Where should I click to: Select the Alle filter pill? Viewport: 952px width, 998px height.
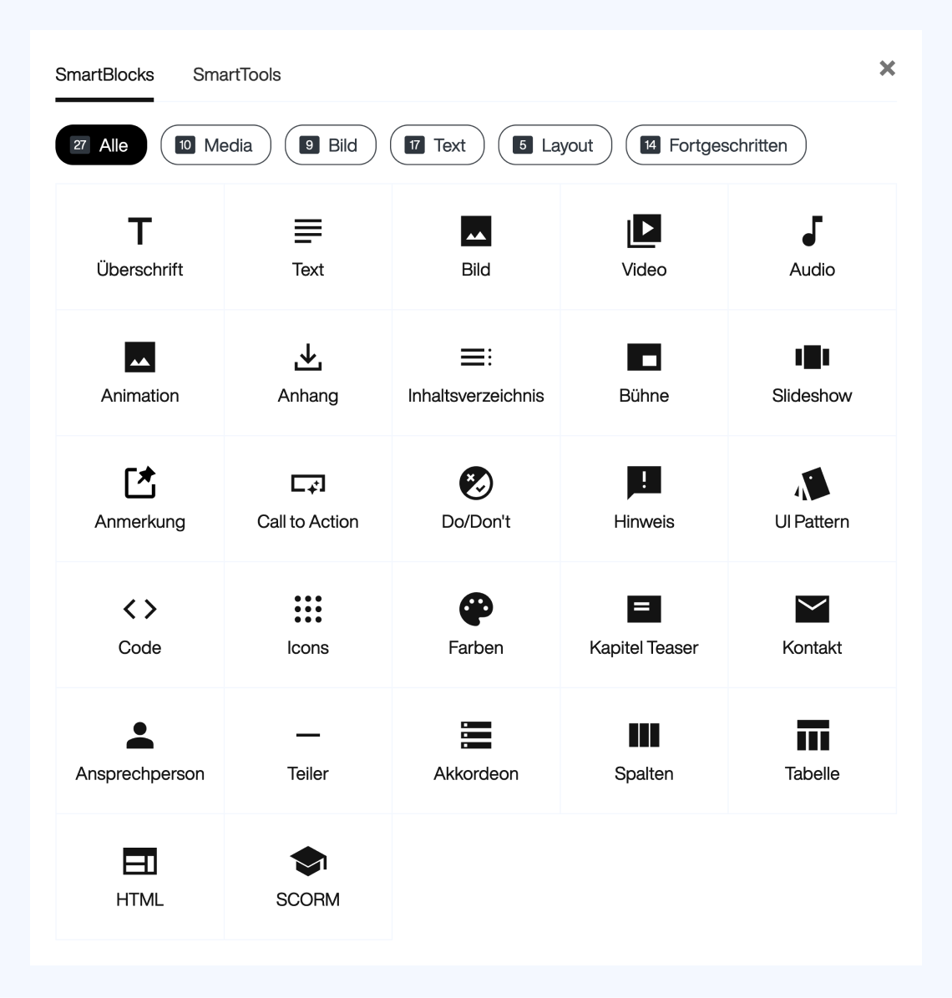pos(101,145)
